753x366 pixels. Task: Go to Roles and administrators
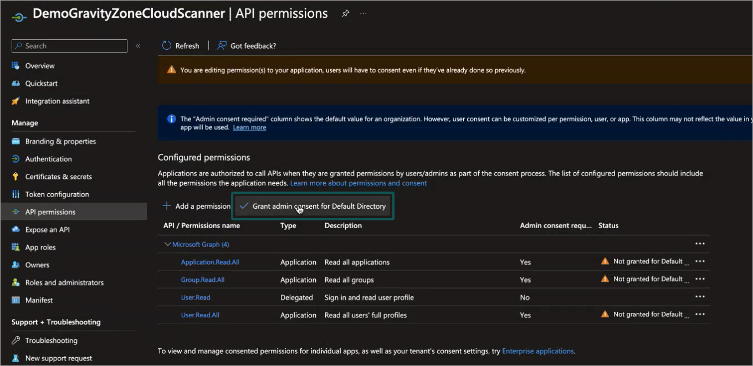coord(63,282)
